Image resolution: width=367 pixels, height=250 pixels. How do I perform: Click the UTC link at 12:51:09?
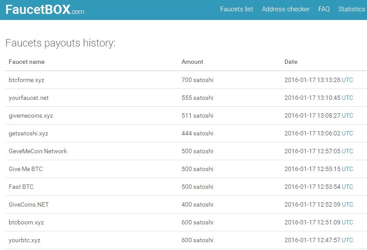[347, 222]
